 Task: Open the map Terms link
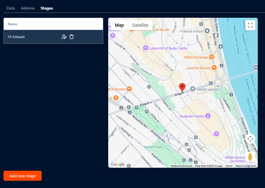[x=229, y=166]
